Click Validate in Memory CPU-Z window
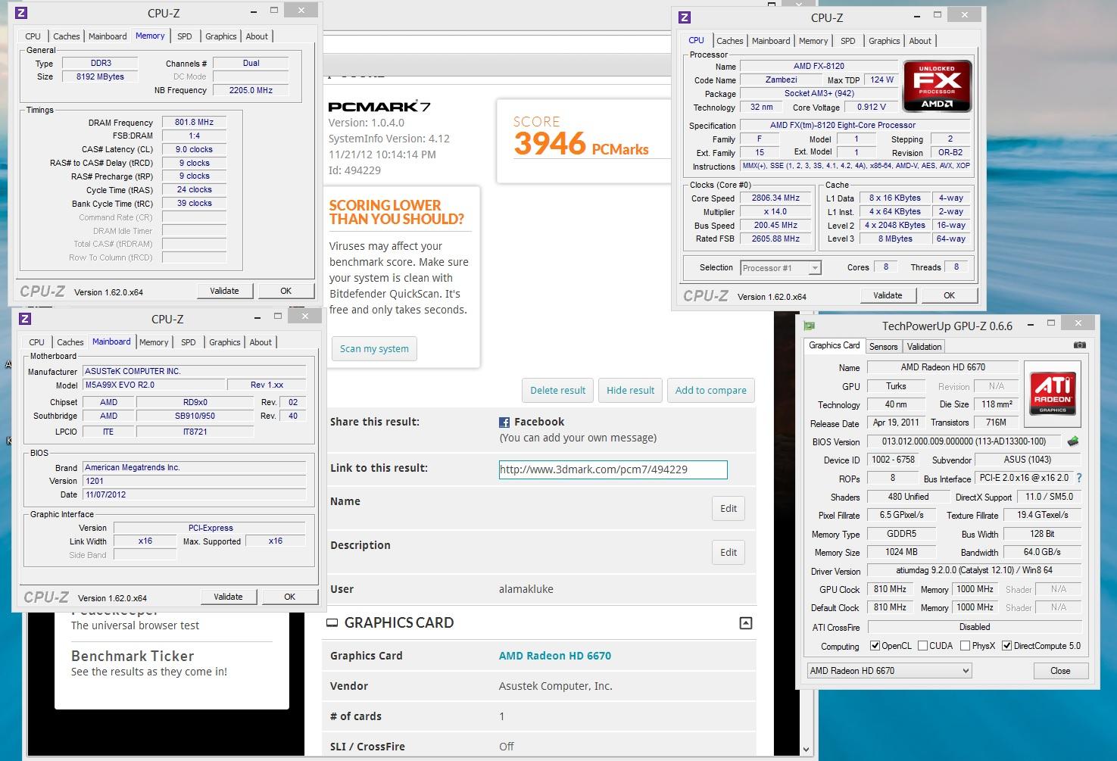Image resolution: width=1117 pixels, height=761 pixels. coord(224,291)
